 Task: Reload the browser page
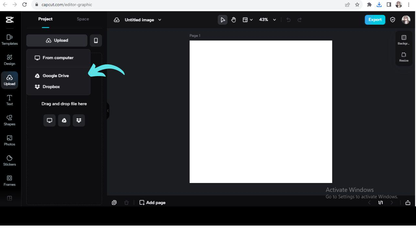click(x=25, y=5)
